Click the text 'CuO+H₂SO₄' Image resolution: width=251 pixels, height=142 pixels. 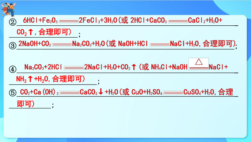tap(147, 92)
